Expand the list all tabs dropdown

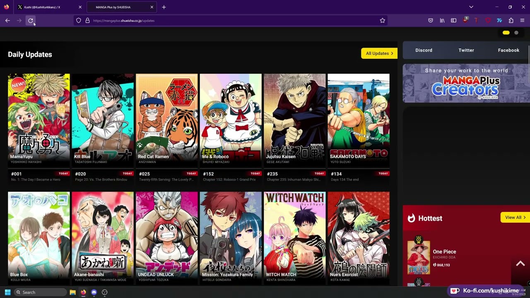tap(471, 7)
